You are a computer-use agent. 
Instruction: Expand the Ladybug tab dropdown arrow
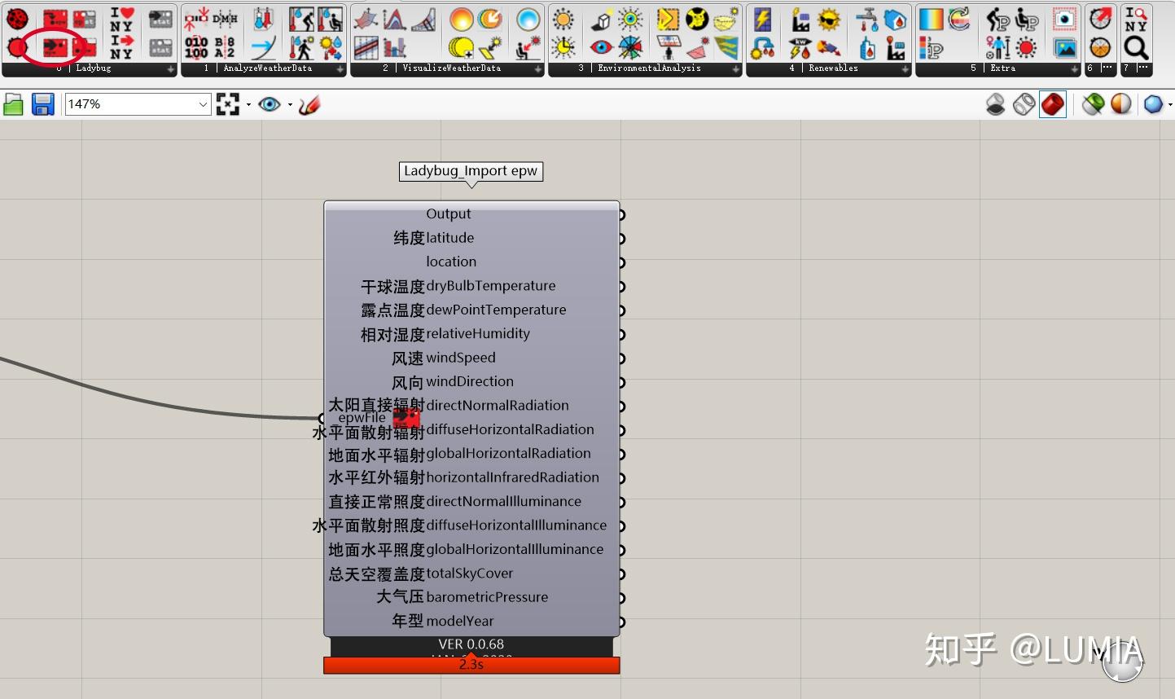click(x=169, y=68)
